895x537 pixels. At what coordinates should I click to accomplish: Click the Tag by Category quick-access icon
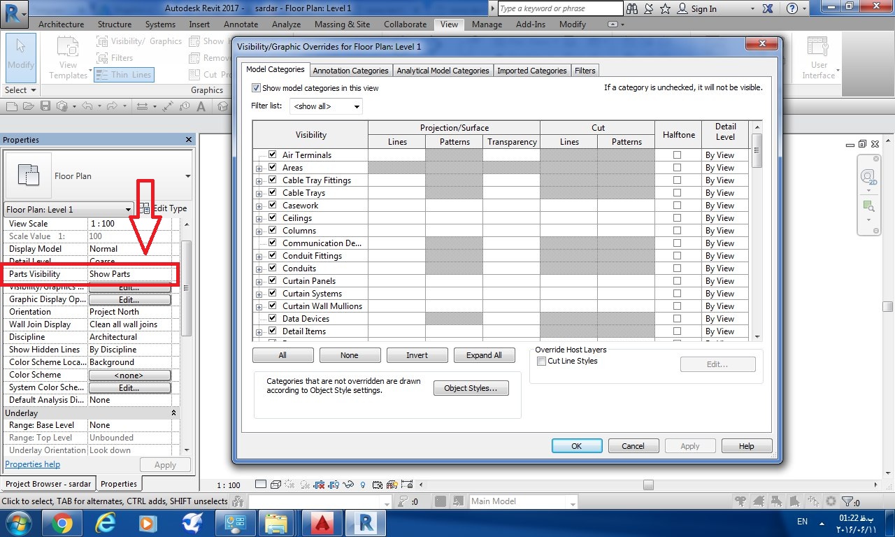[x=185, y=106]
